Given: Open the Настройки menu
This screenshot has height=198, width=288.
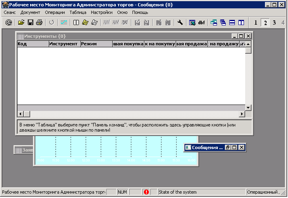Looking at the screenshot, I should (x=102, y=12).
